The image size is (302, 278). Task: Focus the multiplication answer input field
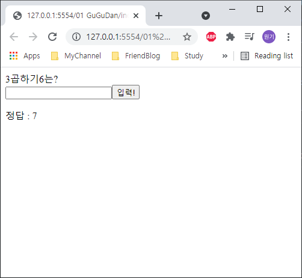tap(58, 93)
